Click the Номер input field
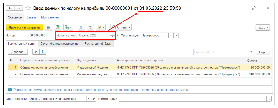This screenshot has height=108, width=278. (41, 36)
